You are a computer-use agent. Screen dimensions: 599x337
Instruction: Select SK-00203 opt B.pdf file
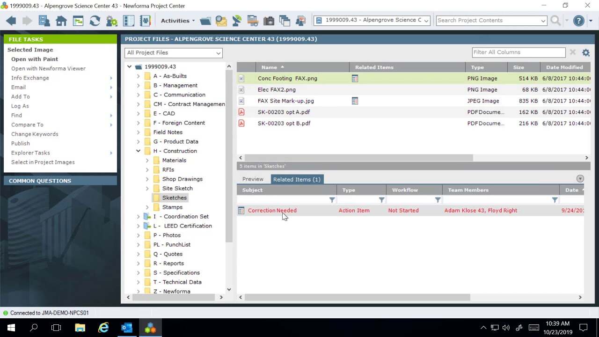pos(284,124)
